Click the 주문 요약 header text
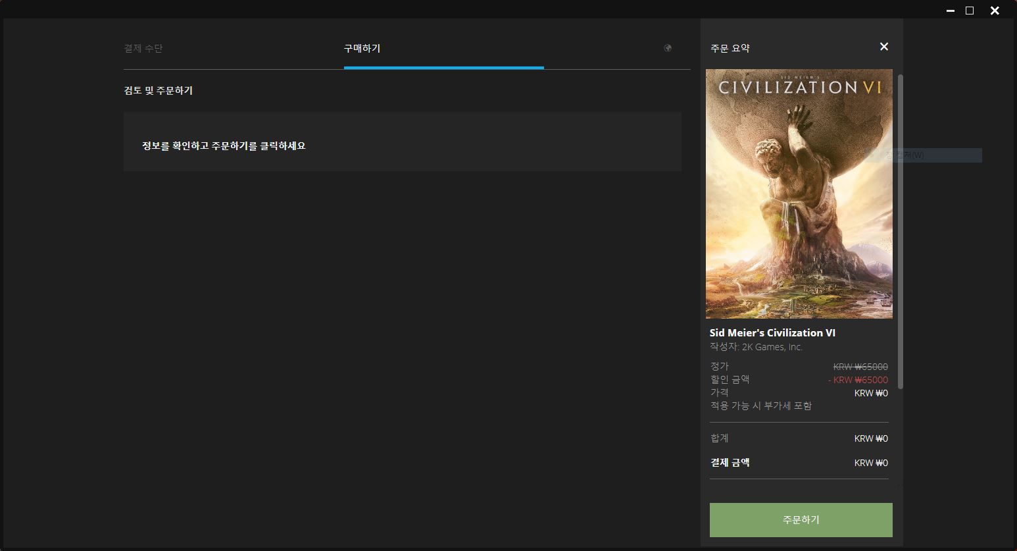This screenshot has width=1017, height=551. tap(730, 48)
